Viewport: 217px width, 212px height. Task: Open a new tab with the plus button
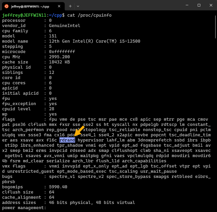70,6
